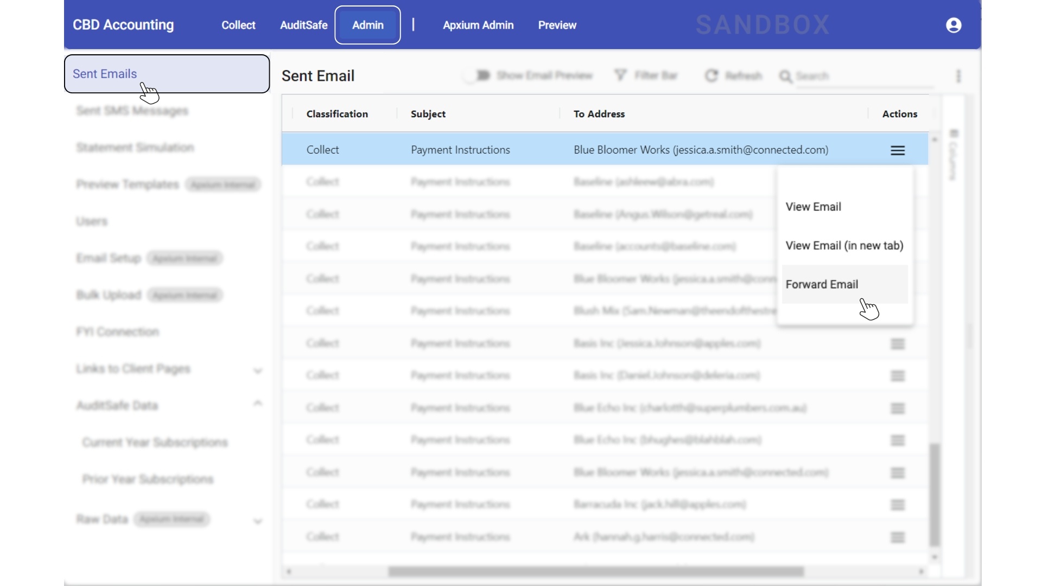
Task: Open the Filter Bar
Action: pyautogui.click(x=647, y=75)
